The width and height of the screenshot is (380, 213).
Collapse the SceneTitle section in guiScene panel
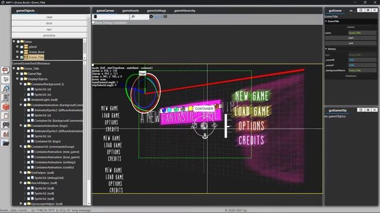(x=326, y=21)
